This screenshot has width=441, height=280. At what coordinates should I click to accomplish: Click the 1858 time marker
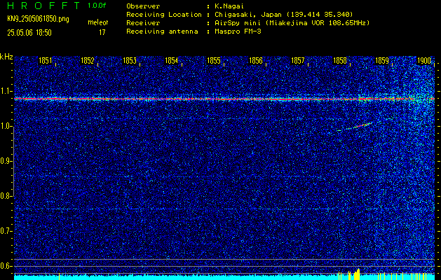(x=340, y=61)
